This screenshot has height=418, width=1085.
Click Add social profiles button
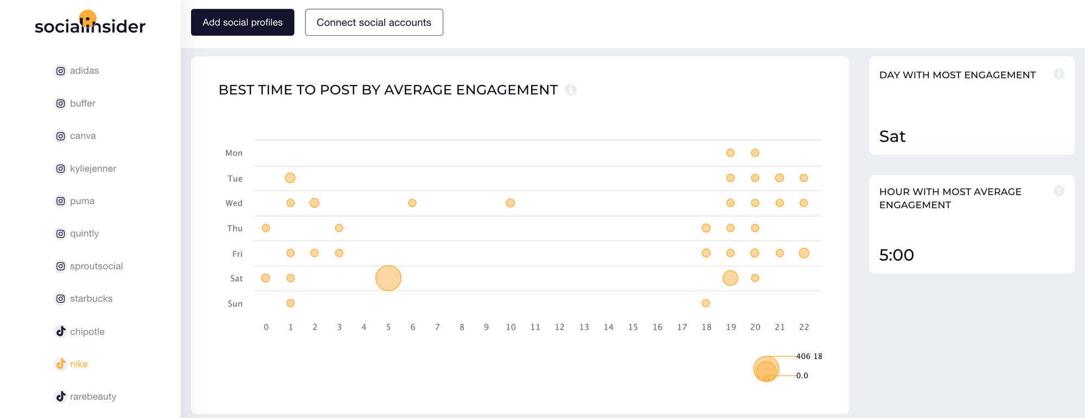[242, 22]
